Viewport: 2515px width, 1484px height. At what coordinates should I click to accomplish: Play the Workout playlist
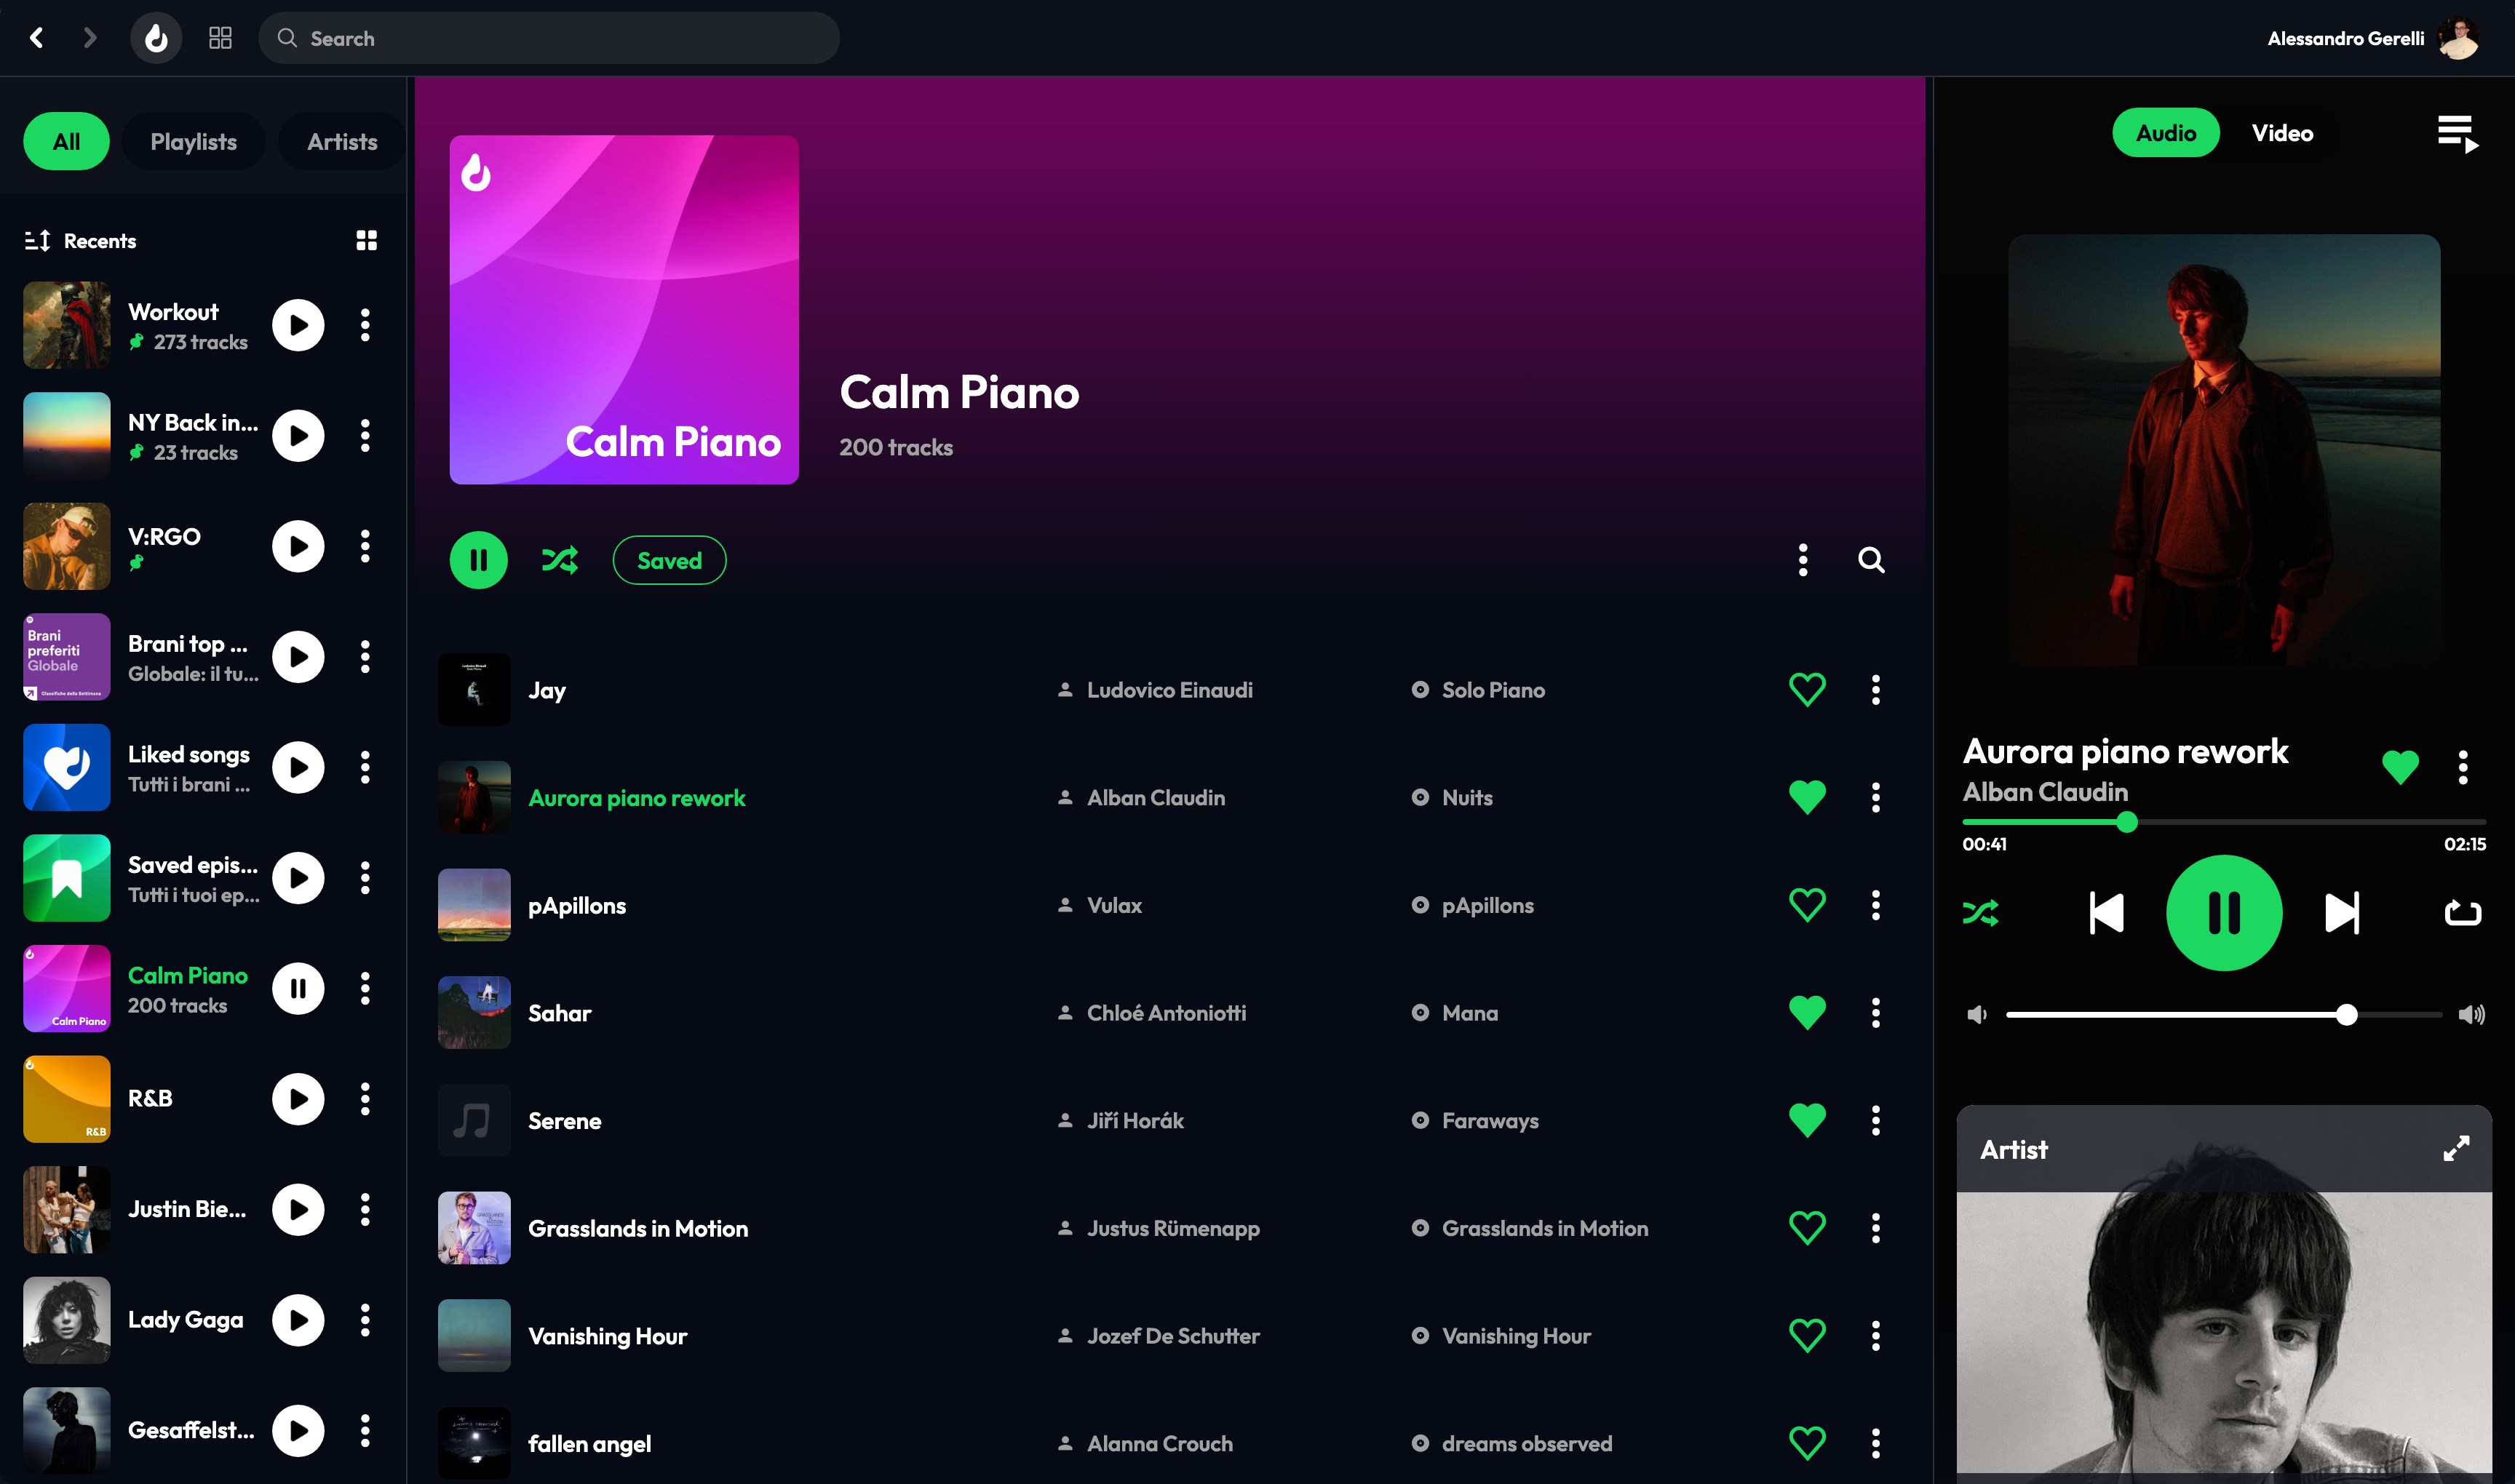[298, 325]
